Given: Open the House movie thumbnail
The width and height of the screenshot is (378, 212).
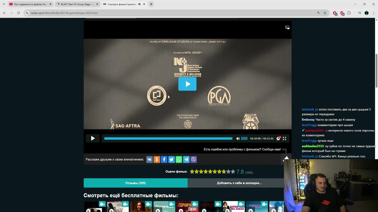Looking at the screenshot, I should click(118, 206).
